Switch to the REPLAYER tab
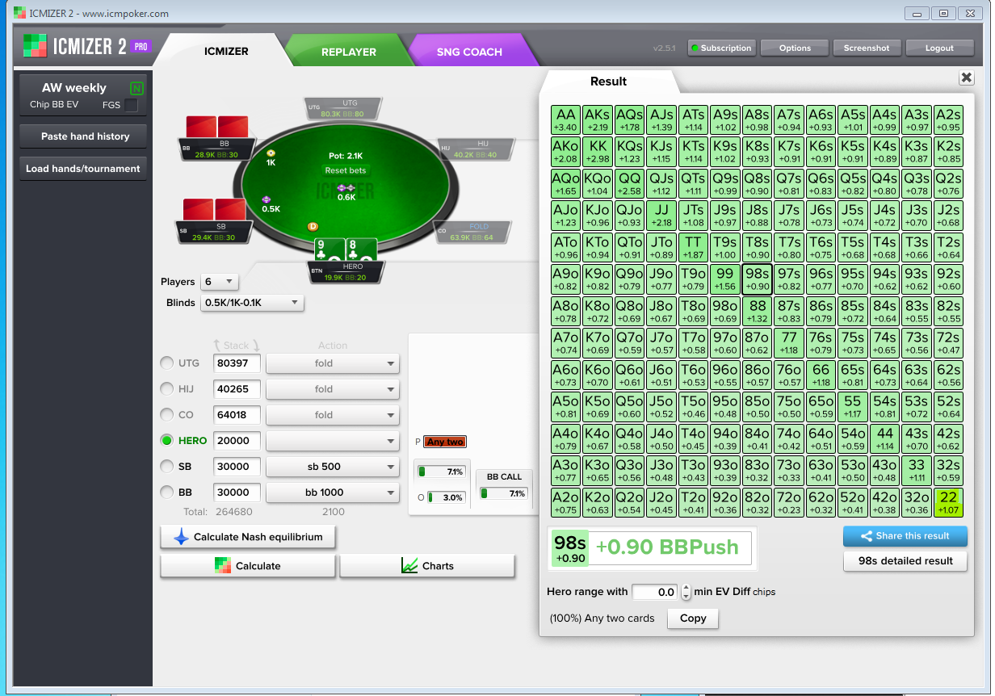 click(349, 51)
